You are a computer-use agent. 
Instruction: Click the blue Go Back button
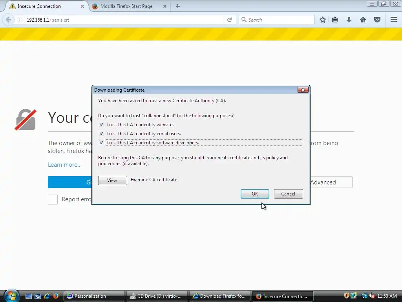70,182
